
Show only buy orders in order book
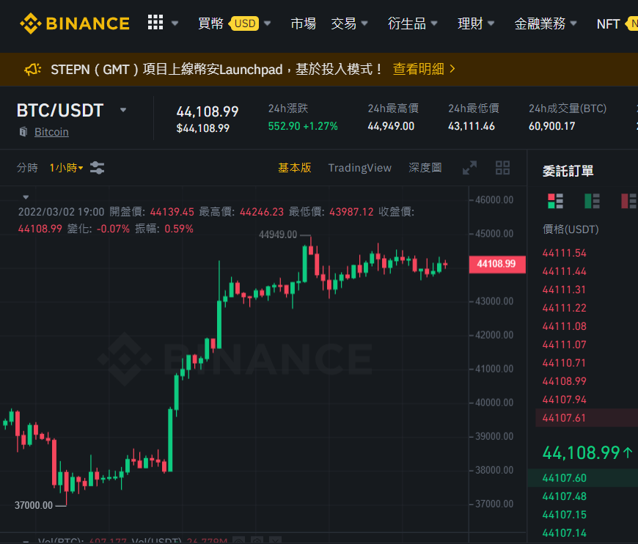(x=592, y=201)
